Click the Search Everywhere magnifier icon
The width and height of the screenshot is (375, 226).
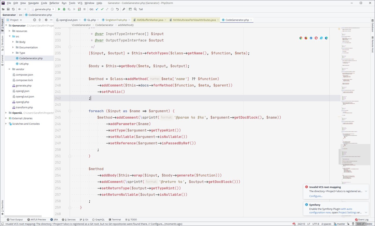click(135, 9)
